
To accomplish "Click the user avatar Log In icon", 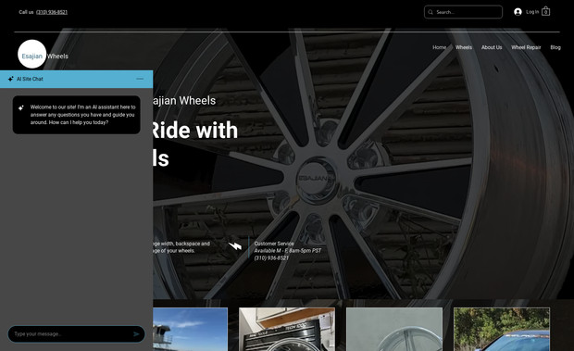I will click(518, 12).
